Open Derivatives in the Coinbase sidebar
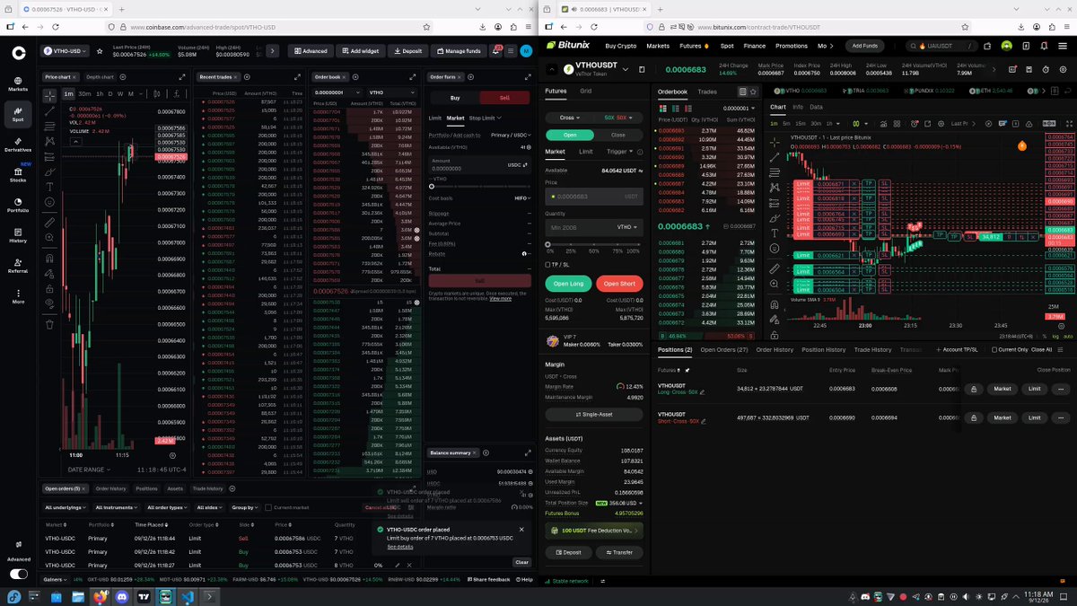 click(x=18, y=143)
